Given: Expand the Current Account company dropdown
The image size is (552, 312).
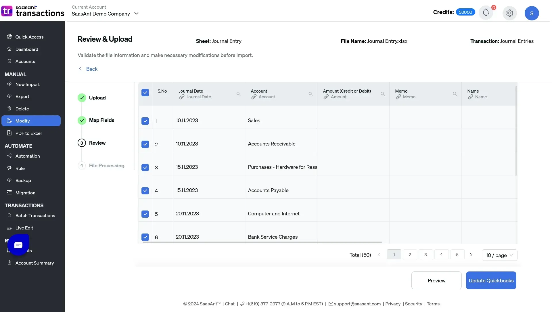Looking at the screenshot, I should pos(105,14).
